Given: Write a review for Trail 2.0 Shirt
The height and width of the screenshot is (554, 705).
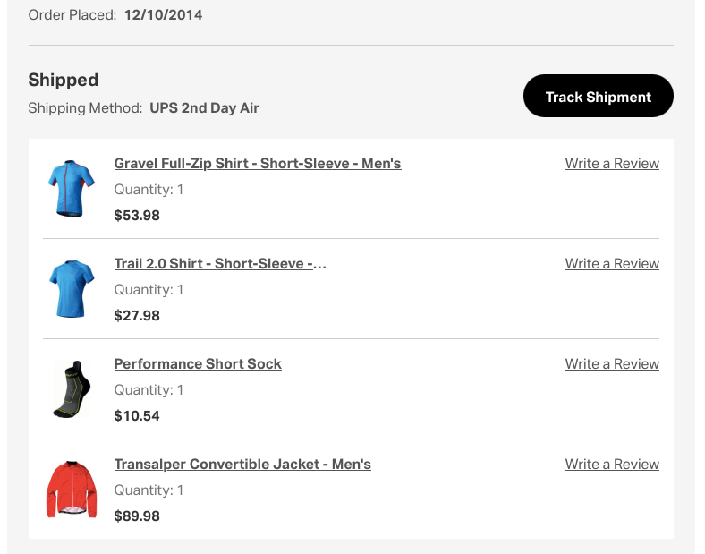Looking at the screenshot, I should [x=612, y=264].
